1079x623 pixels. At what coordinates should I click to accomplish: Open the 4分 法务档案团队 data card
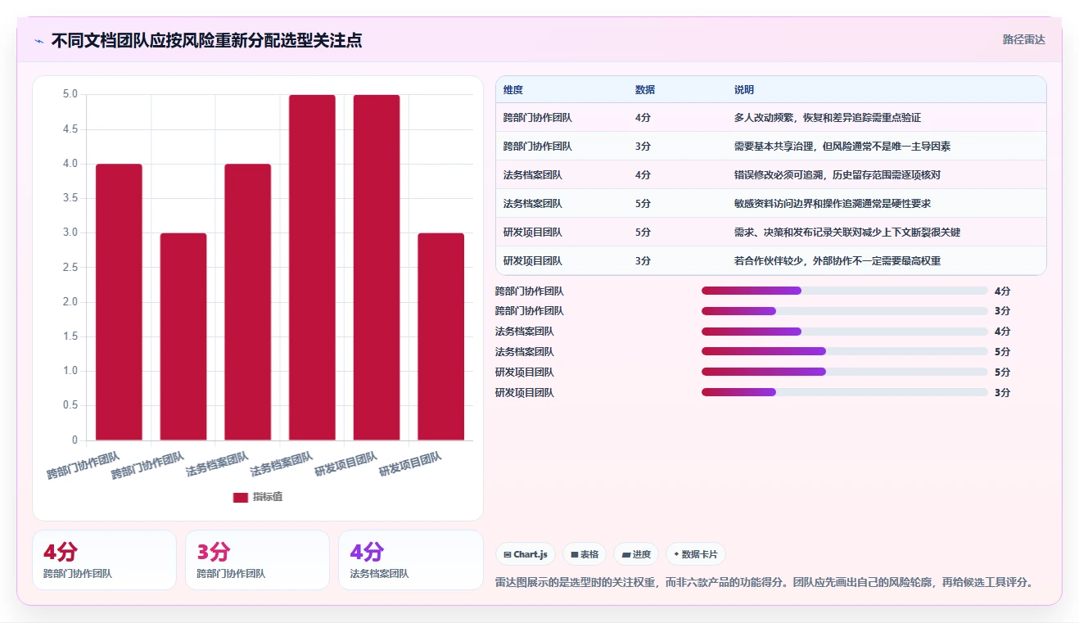point(410,560)
